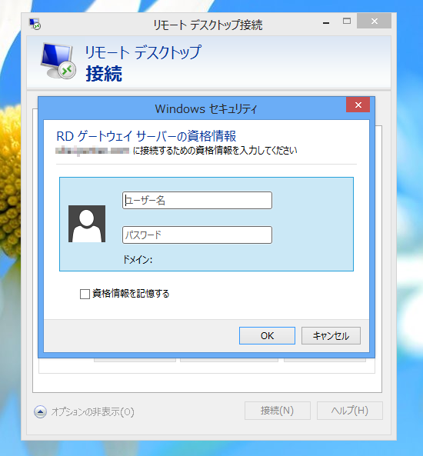Viewport: 423px width, 456px height.
Task: Click the 接続(N) button
Action: point(277,411)
